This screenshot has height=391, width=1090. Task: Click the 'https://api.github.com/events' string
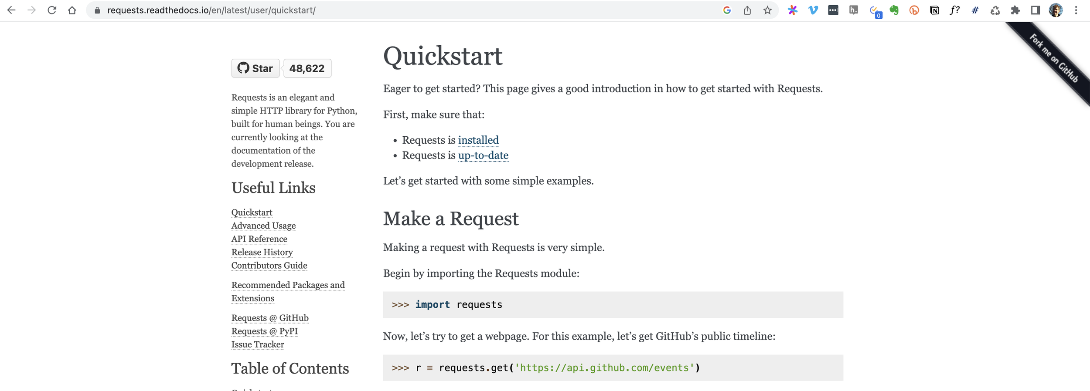point(604,368)
